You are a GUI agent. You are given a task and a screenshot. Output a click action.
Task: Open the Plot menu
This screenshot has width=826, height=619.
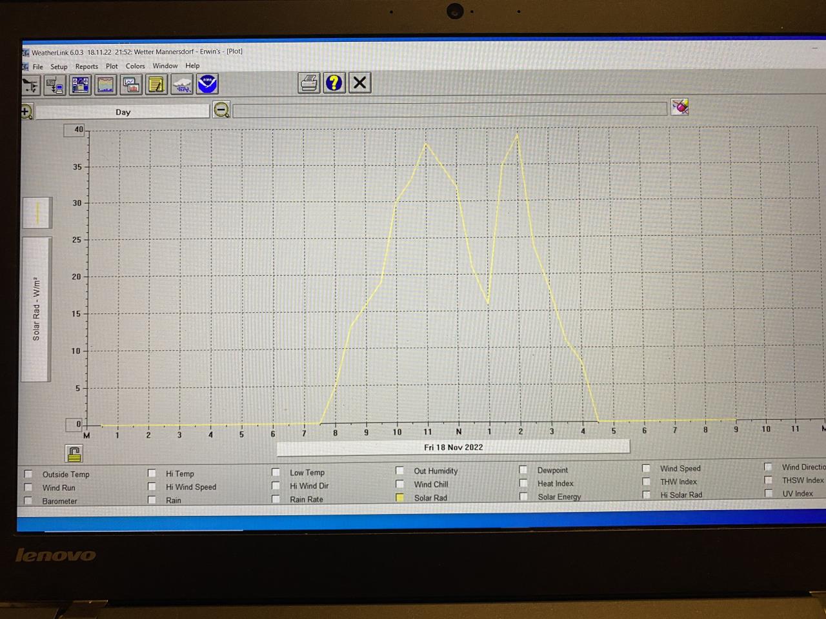tap(112, 66)
